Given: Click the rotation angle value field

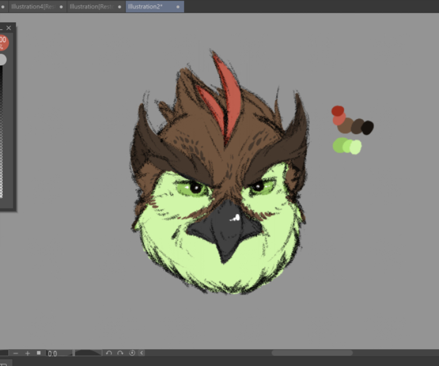Looking at the screenshot, I should (x=59, y=353).
